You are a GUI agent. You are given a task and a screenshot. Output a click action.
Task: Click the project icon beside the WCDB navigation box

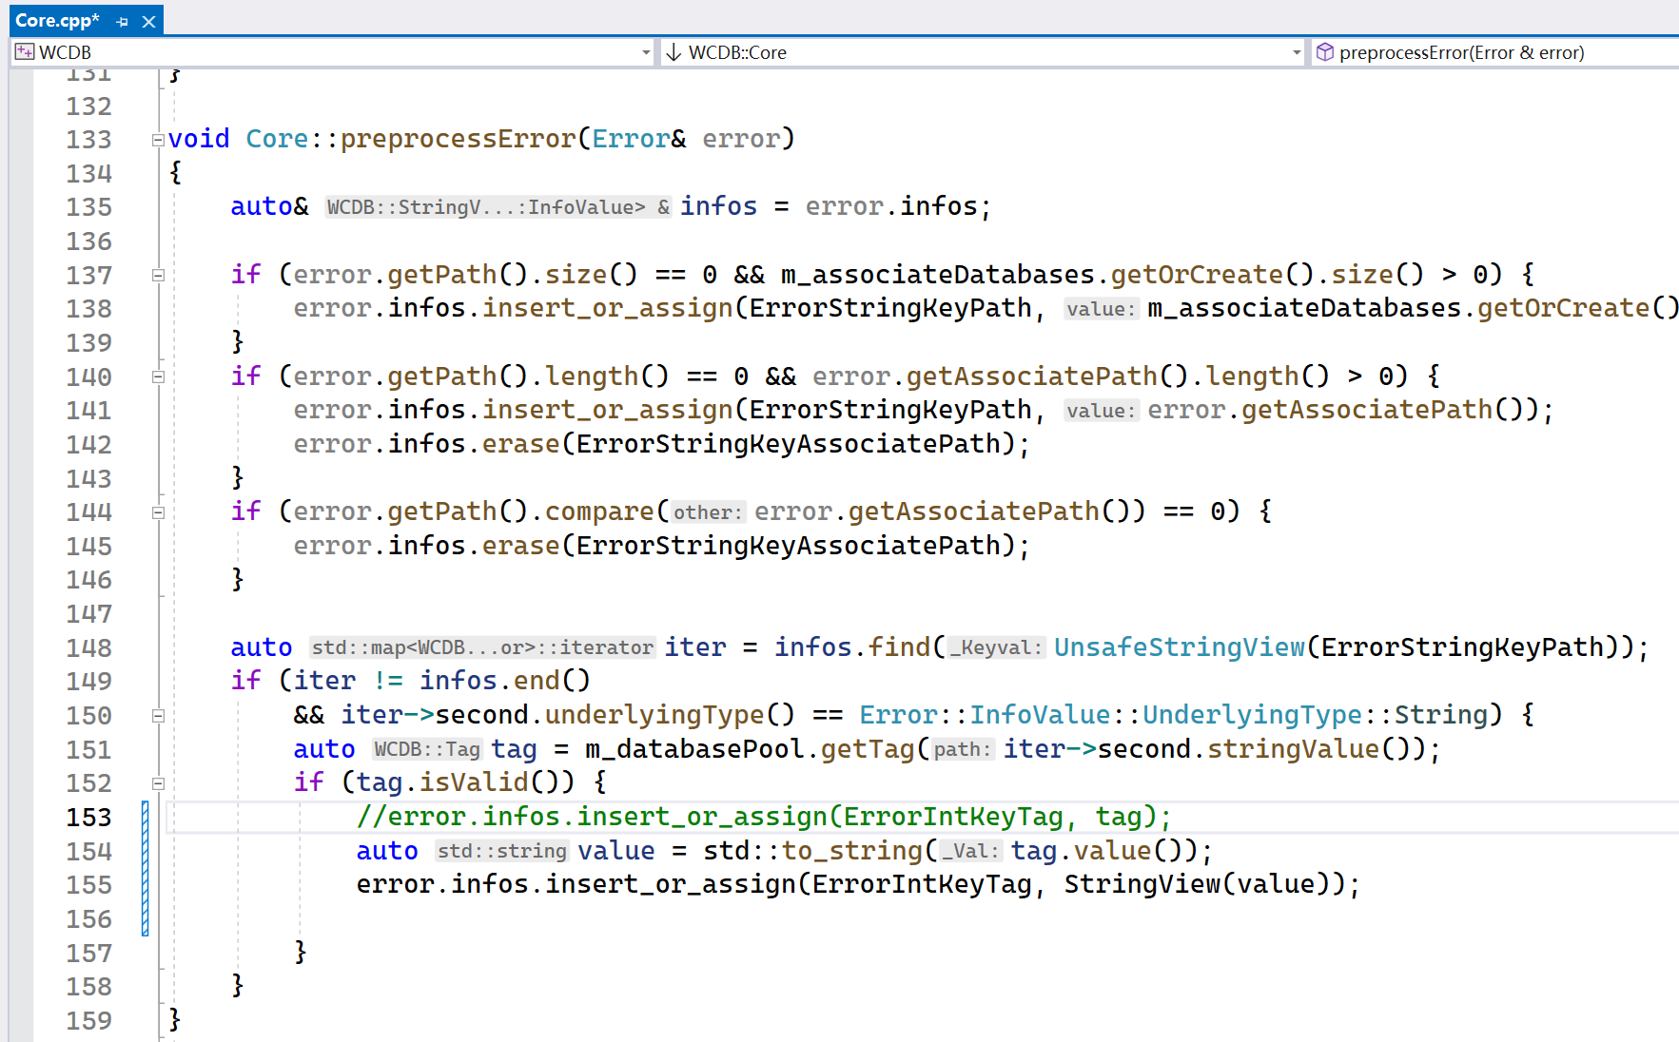[x=24, y=52]
